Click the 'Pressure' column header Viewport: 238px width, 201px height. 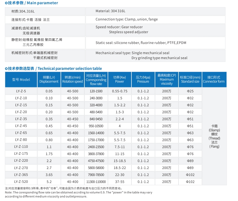[x=143, y=80]
